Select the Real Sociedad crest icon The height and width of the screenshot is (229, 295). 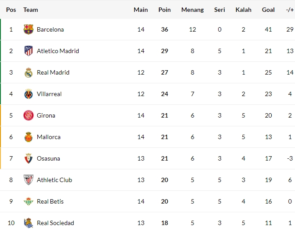[x=29, y=223]
